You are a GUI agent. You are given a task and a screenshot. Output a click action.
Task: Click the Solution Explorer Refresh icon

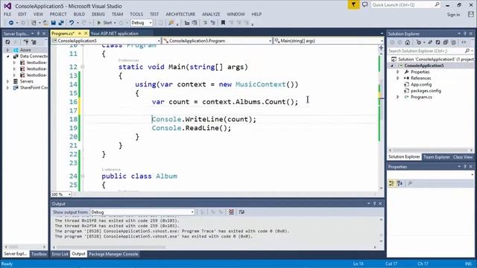pos(437,42)
